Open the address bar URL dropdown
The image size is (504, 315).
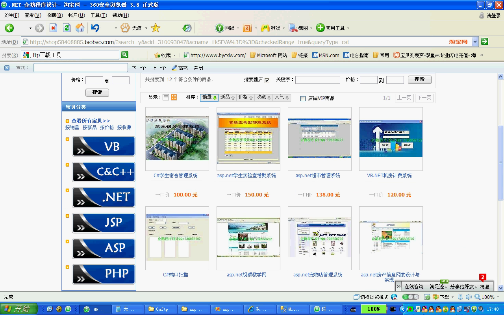(x=475, y=42)
